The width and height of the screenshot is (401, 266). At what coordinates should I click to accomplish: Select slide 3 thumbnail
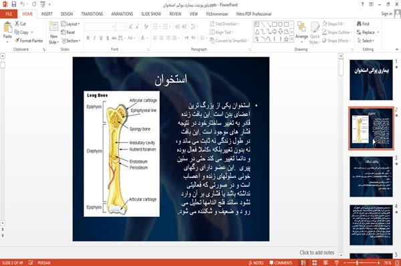point(371,177)
